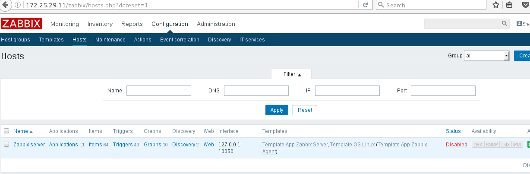Click the Reset filter button
The image size is (530, 174).
(305, 110)
